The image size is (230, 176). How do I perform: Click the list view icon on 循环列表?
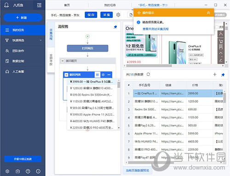98,75
